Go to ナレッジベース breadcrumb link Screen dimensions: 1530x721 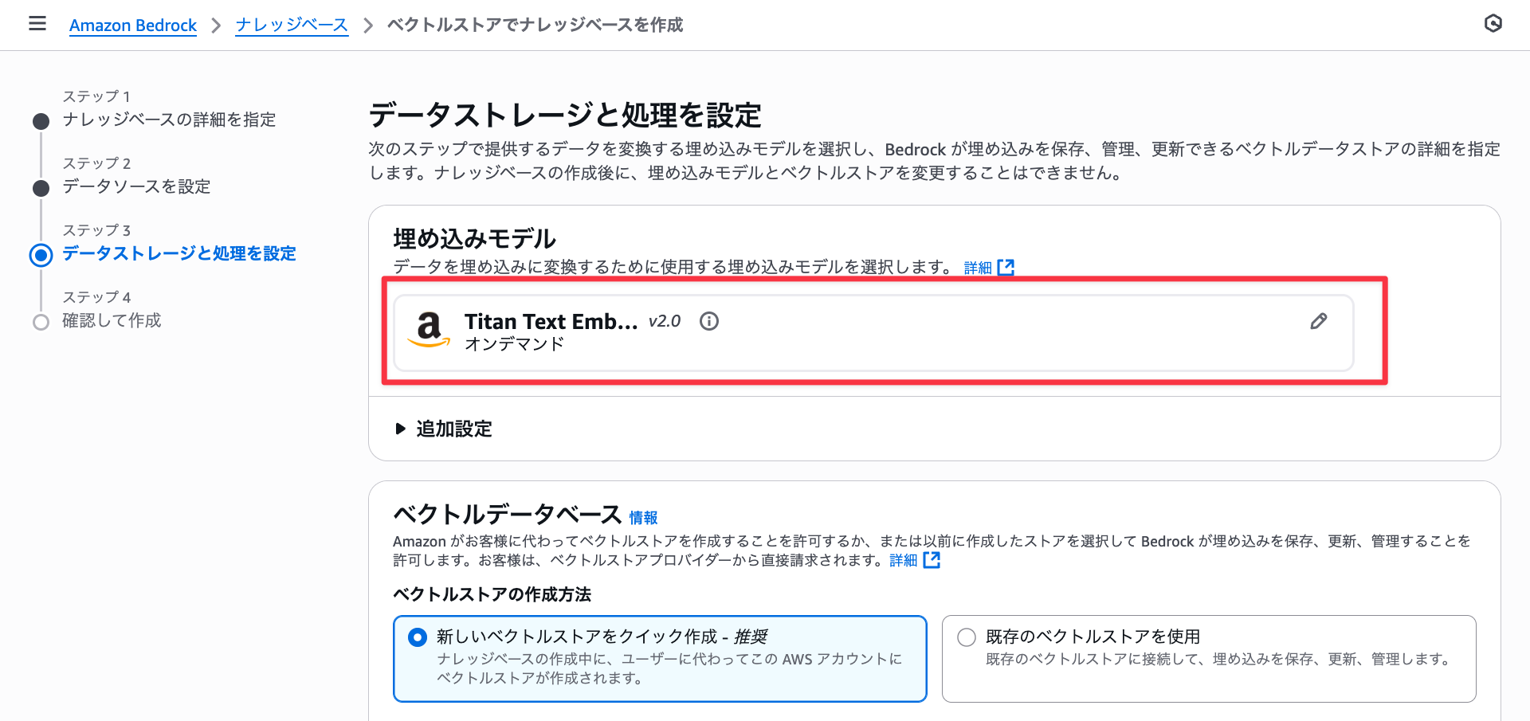pyautogui.click(x=292, y=25)
